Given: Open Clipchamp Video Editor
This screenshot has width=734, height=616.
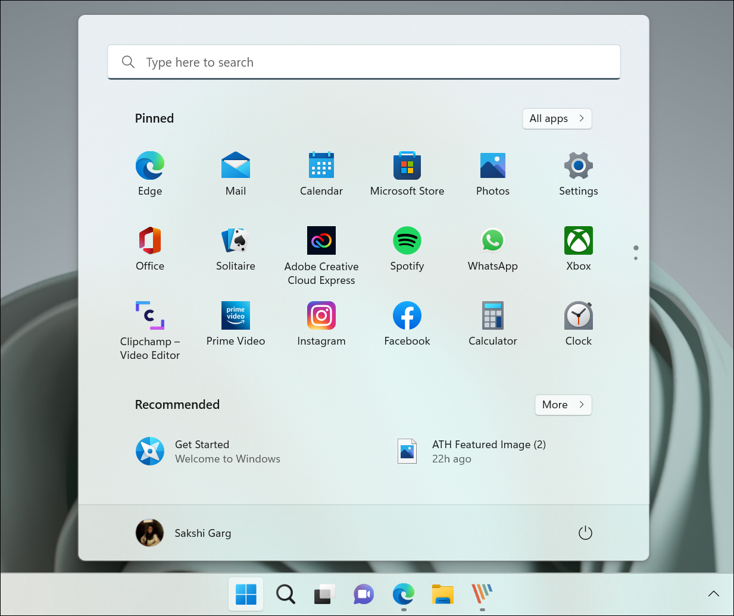Looking at the screenshot, I should [x=150, y=330].
